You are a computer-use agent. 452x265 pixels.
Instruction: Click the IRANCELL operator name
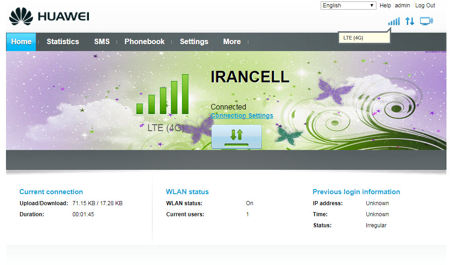[250, 77]
